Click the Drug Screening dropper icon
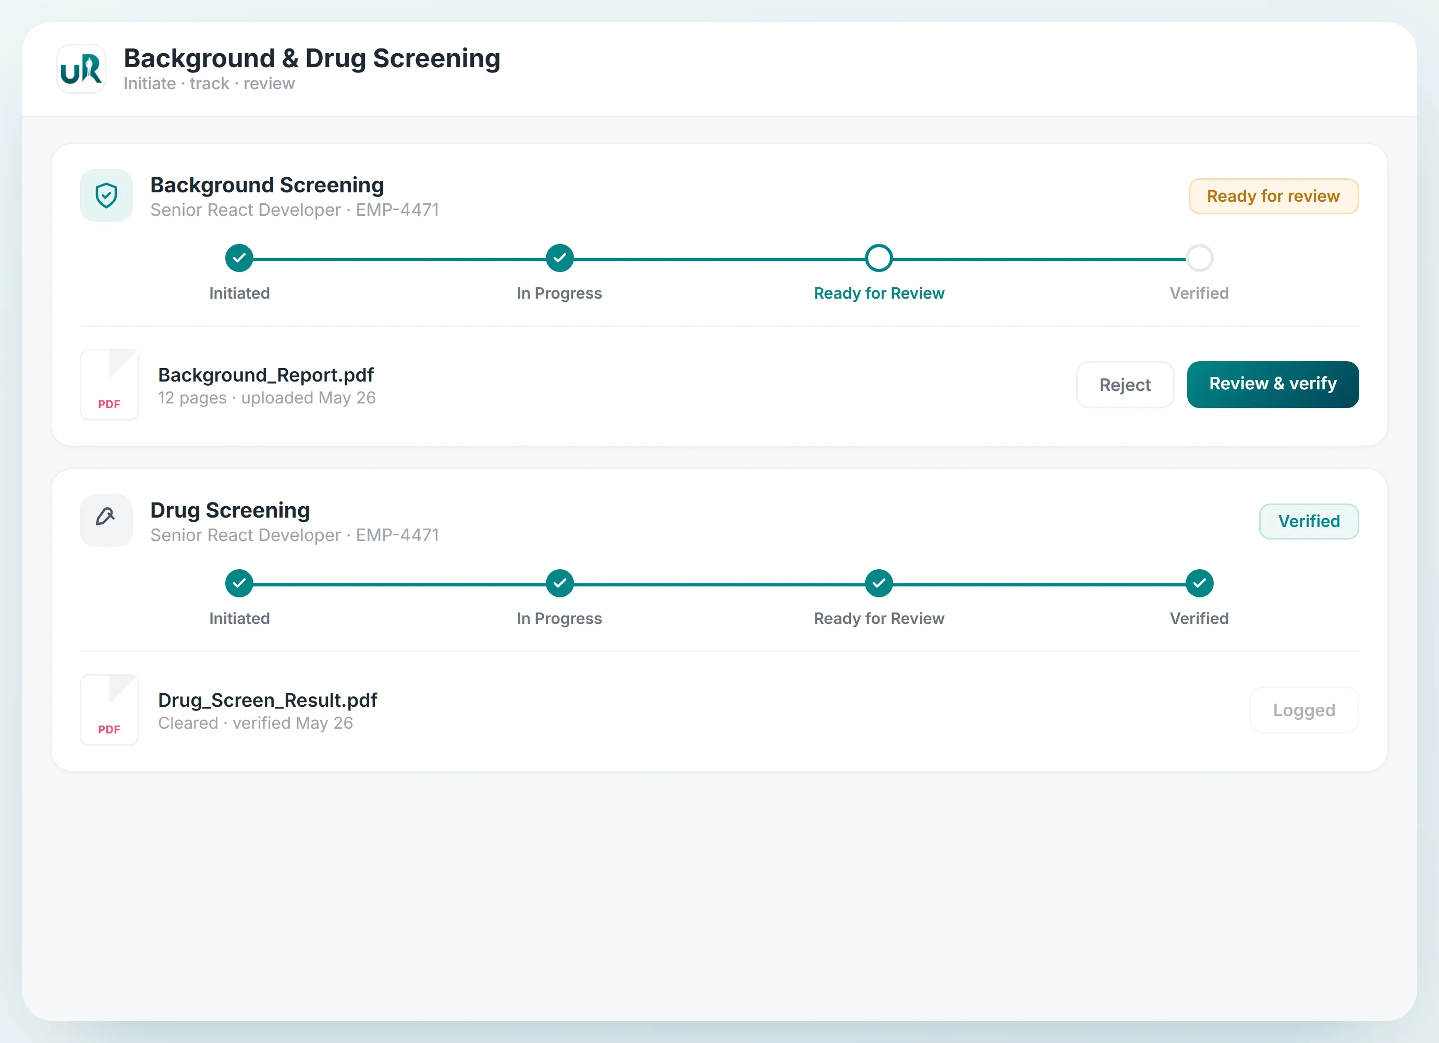 pyautogui.click(x=106, y=521)
